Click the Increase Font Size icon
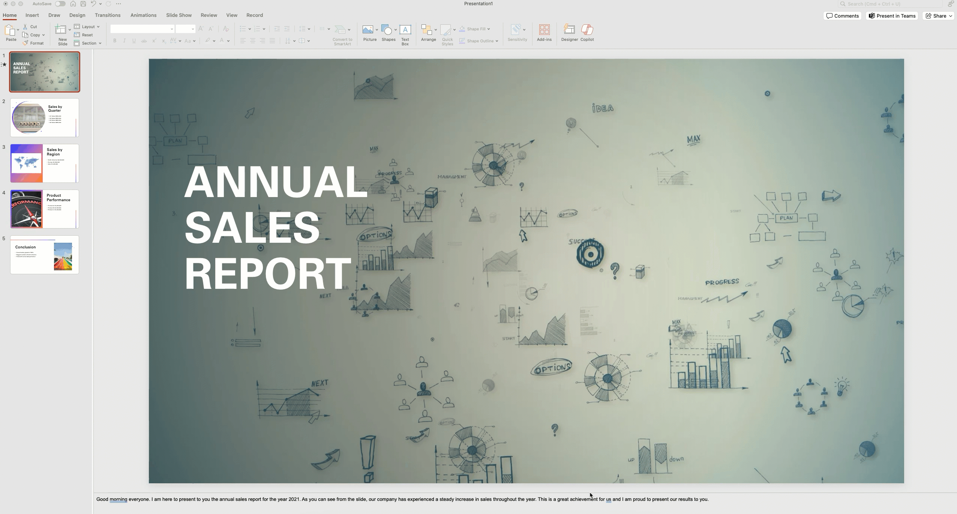 click(x=201, y=29)
